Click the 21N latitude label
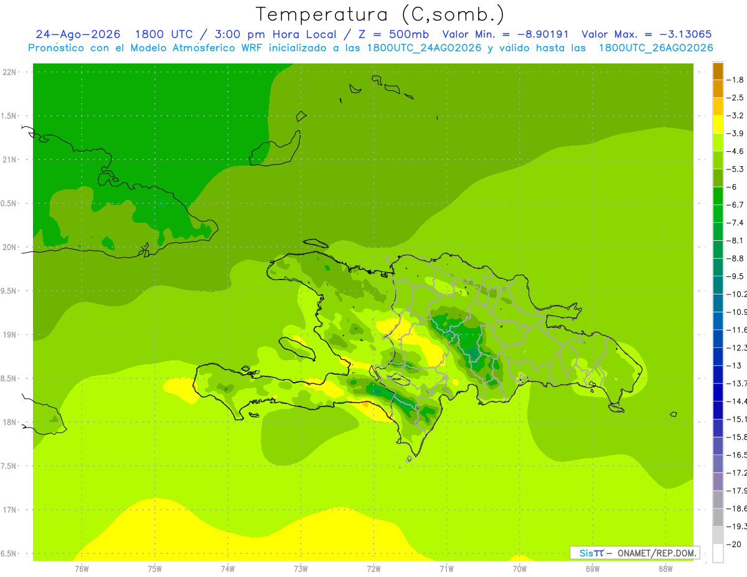 point(10,159)
